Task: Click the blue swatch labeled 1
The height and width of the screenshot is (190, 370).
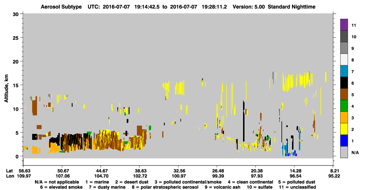Action: click(x=344, y=141)
